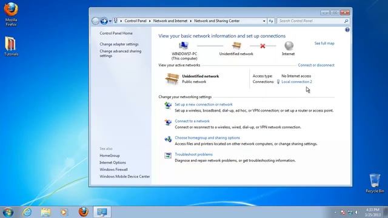The width and height of the screenshot is (388, 218).
Task: Expand the Control Panel breadcrumb arrow
Action: tap(150, 21)
